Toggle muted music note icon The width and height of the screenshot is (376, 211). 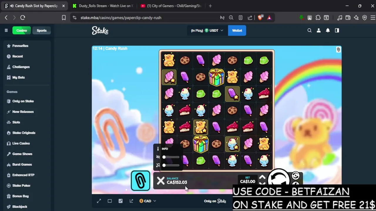pyautogui.click(x=158, y=165)
